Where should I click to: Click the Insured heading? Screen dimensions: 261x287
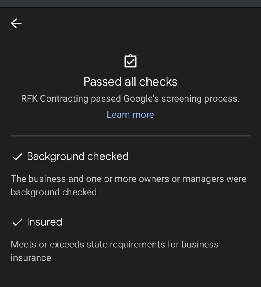click(45, 222)
